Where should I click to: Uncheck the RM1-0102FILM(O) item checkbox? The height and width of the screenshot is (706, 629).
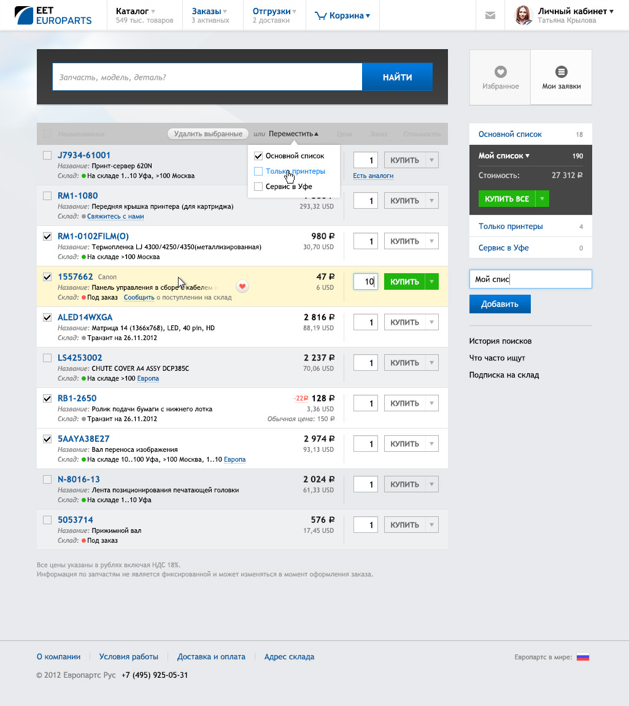point(47,236)
